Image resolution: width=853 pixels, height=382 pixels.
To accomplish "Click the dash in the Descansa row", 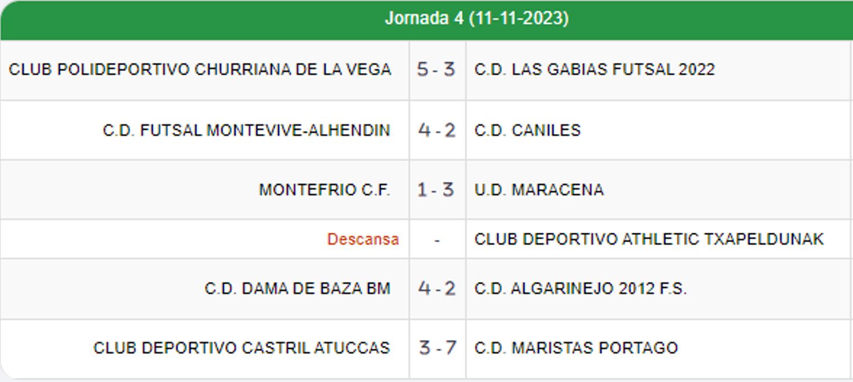I will [437, 240].
